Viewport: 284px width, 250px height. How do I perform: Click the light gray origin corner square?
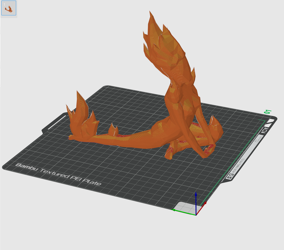pos(185,207)
